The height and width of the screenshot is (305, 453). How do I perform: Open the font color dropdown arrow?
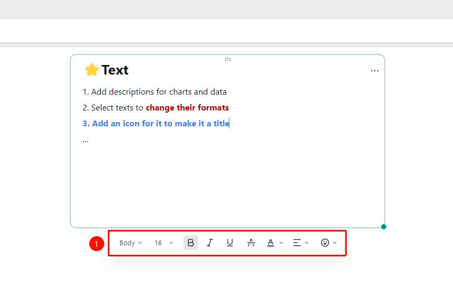281,243
